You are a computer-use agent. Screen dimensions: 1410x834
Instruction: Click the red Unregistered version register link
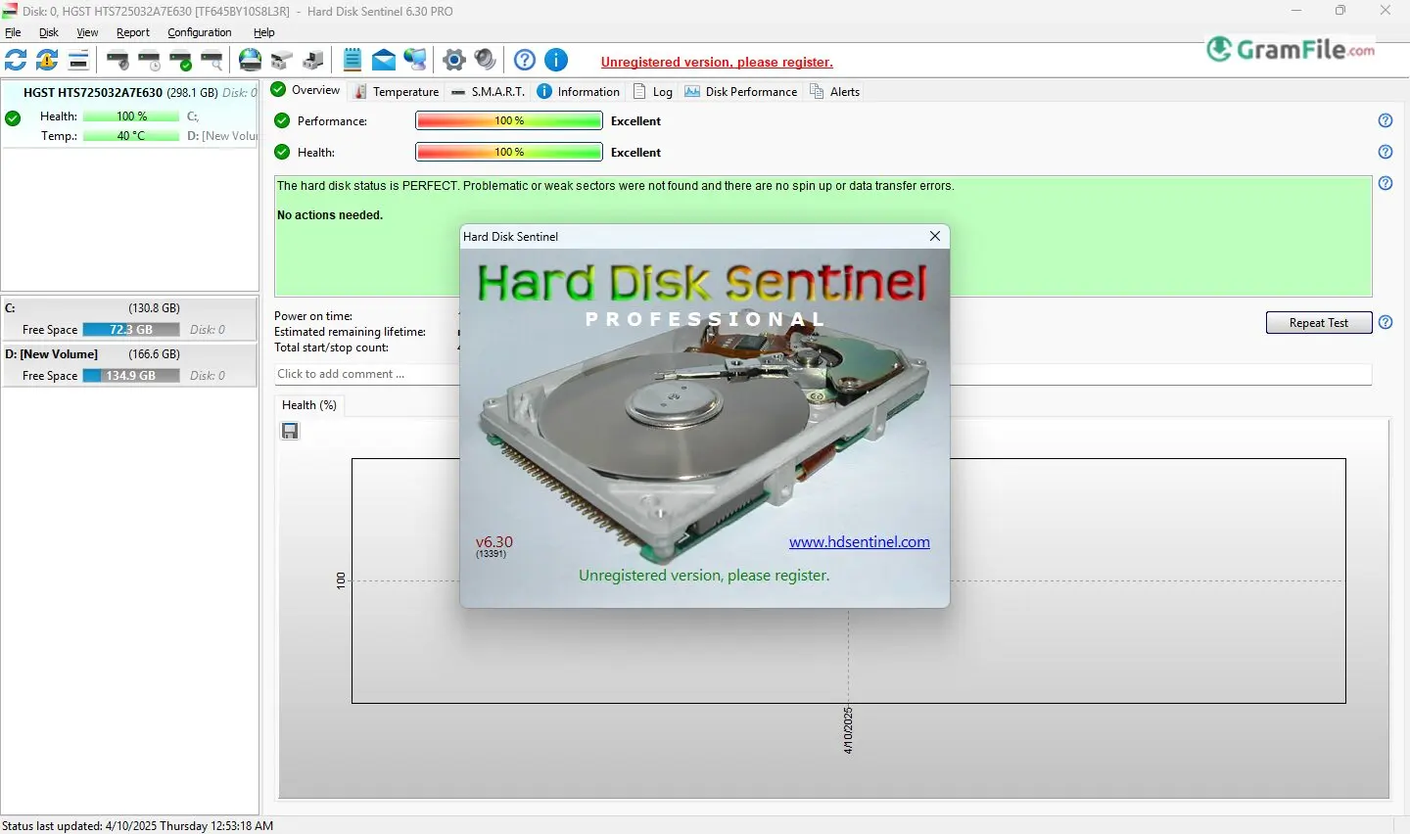(717, 62)
